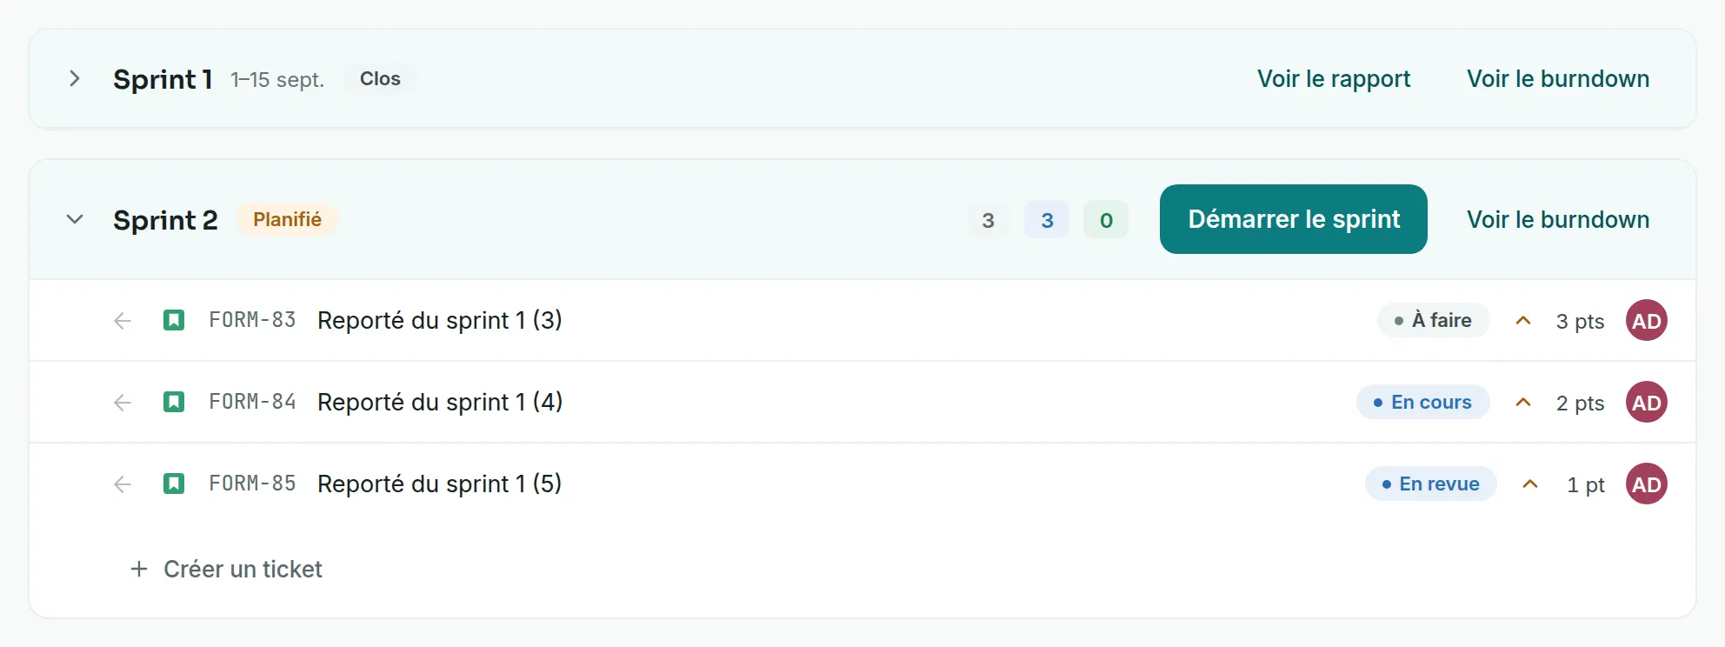Click the blue in-progress count badge in Sprint 2
The height and width of the screenshot is (647, 1725).
[x=1047, y=220]
